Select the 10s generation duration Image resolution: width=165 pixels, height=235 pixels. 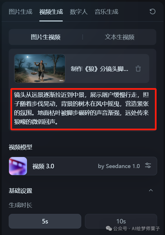pos(121,221)
